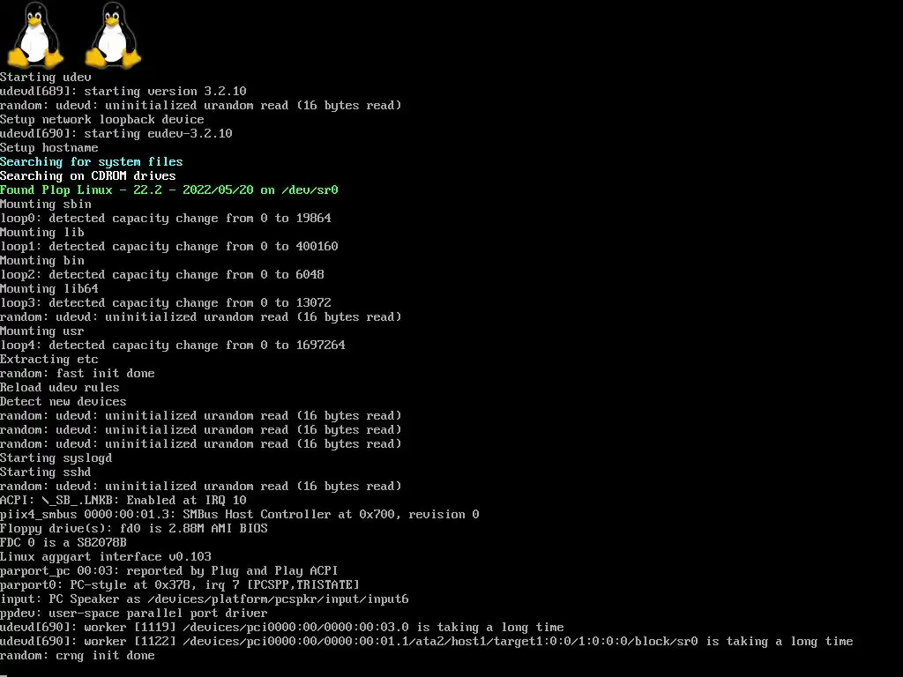903x677 pixels.
Task: Click 'random: fast init done' line
Action: (x=78, y=373)
